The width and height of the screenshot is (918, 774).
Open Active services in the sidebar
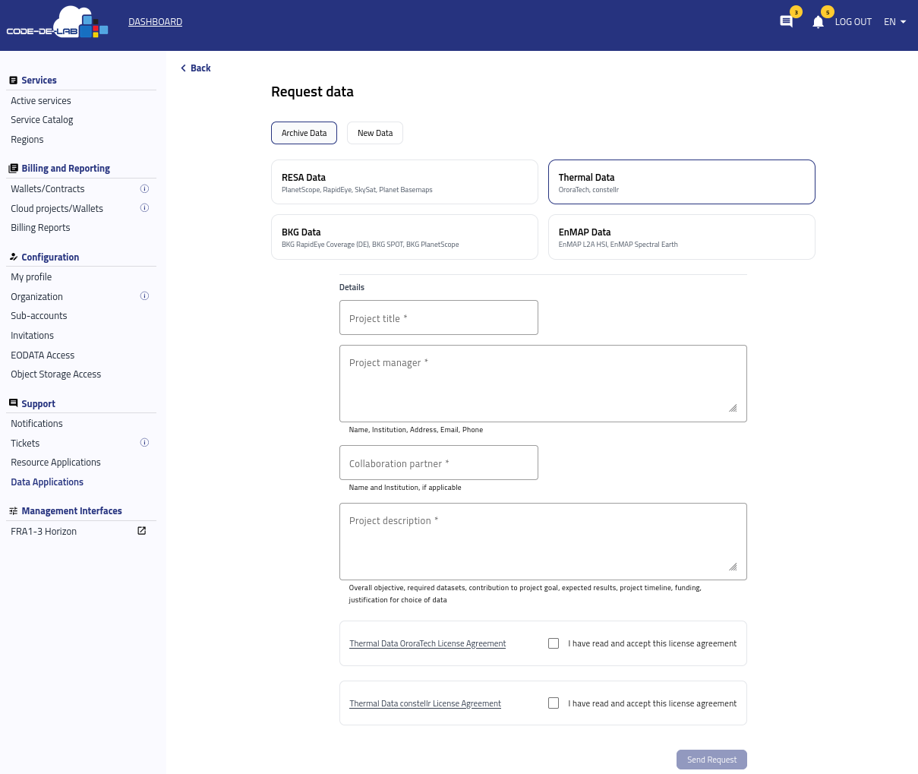tap(41, 101)
